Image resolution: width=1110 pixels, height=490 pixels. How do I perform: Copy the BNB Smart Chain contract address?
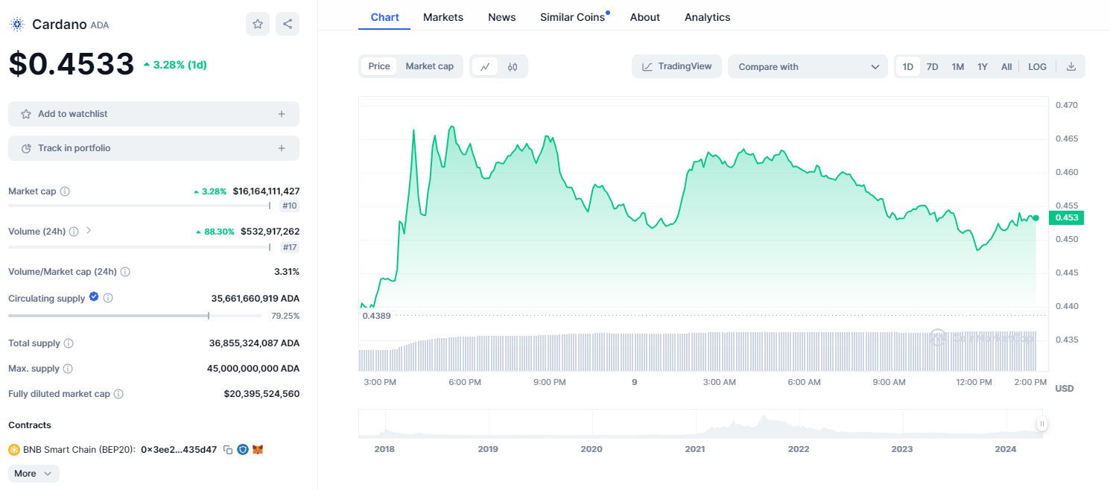click(x=228, y=450)
